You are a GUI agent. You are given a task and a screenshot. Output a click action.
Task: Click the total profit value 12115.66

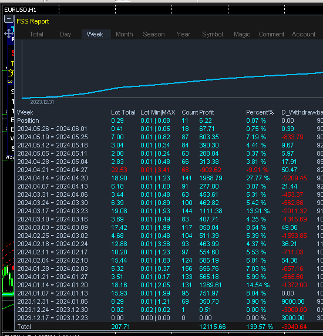click(213, 327)
